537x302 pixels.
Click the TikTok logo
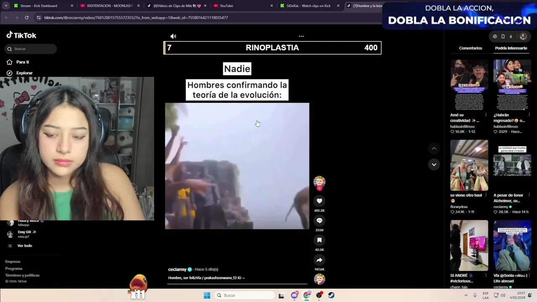pyautogui.click(x=21, y=36)
